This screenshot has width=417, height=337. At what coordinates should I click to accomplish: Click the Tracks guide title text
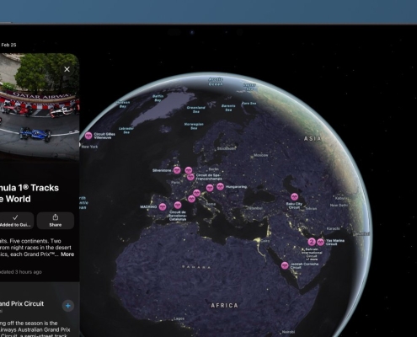click(x=29, y=193)
